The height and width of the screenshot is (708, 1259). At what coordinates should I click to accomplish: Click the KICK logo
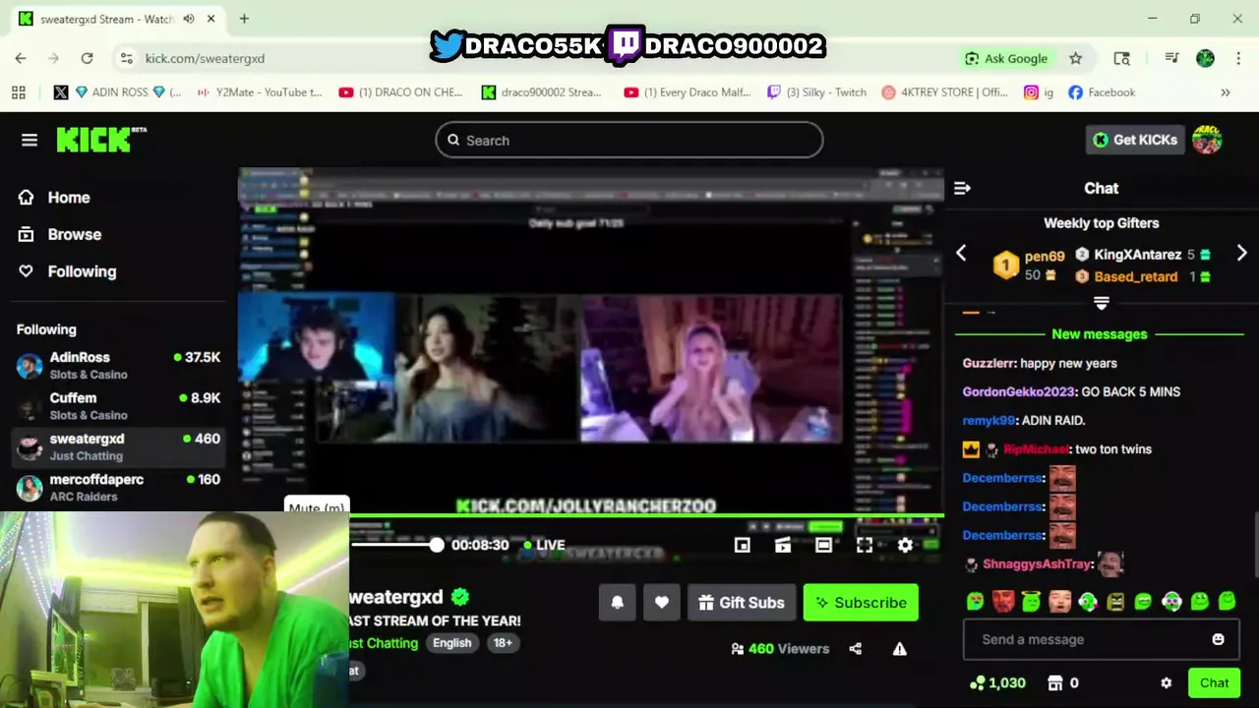(x=101, y=140)
